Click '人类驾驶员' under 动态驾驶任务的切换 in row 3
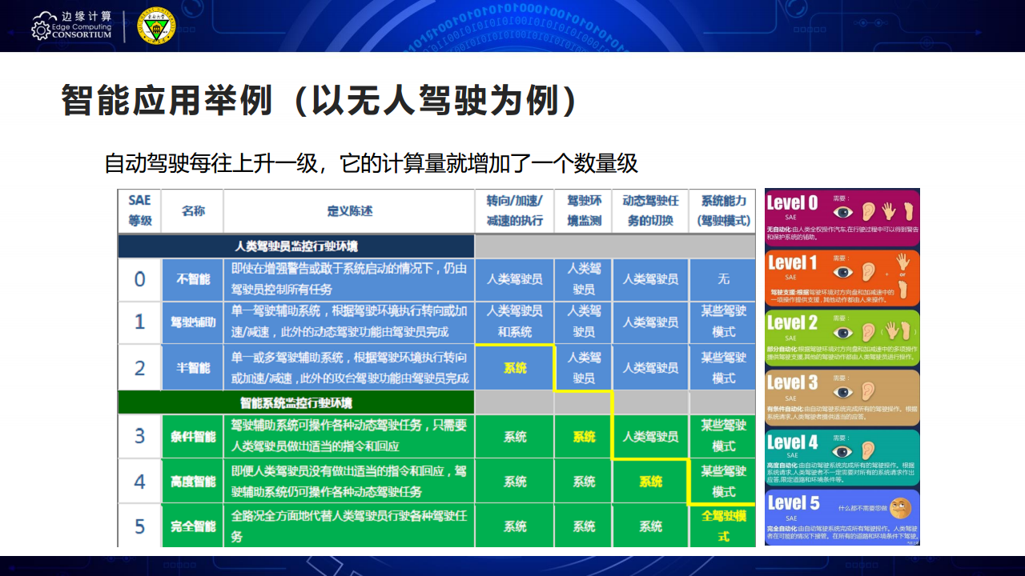Viewport: 1025px width, 576px height. click(650, 436)
